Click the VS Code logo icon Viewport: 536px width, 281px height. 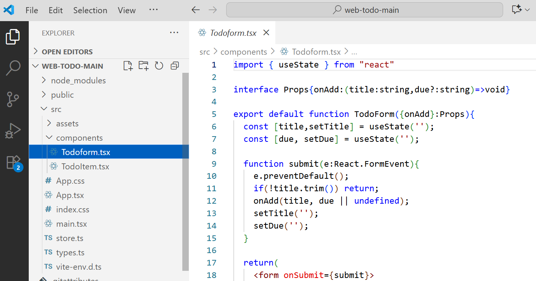(x=9, y=10)
